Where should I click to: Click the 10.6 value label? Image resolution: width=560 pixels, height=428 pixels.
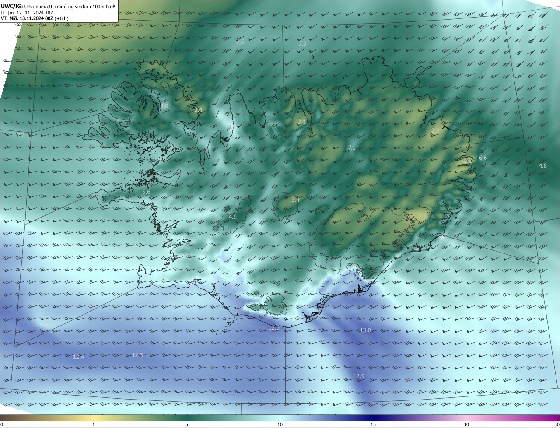(x=47, y=324)
